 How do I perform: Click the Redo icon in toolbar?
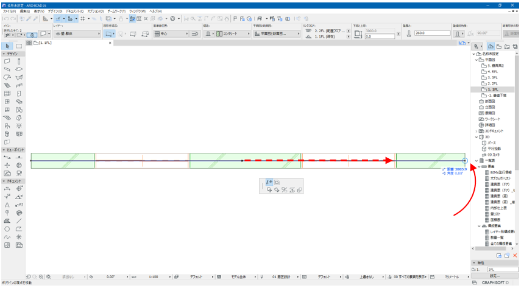[x=13, y=19]
